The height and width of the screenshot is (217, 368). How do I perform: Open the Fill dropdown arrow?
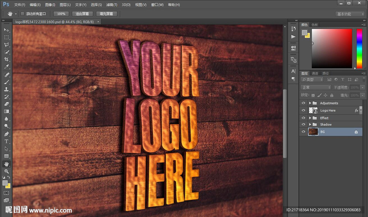tap(363, 95)
